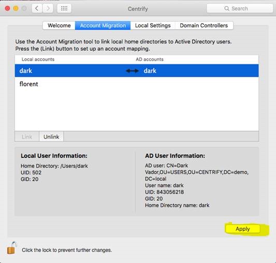
Task: Go to the Domain Controllers tab
Action: [x=204, y=25]
